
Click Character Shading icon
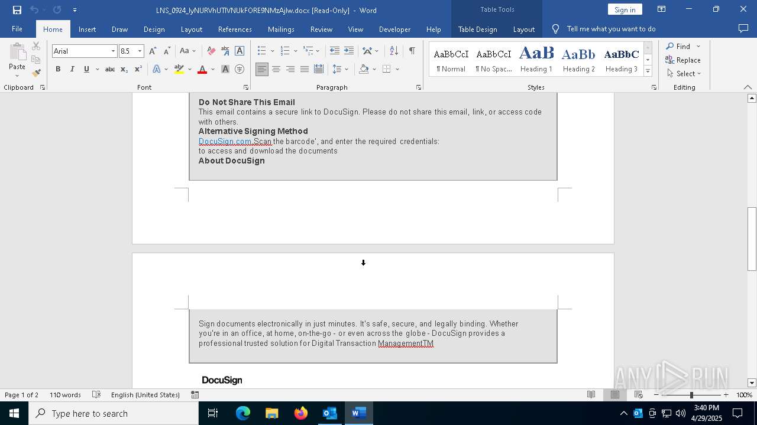(x=225, y=70)
